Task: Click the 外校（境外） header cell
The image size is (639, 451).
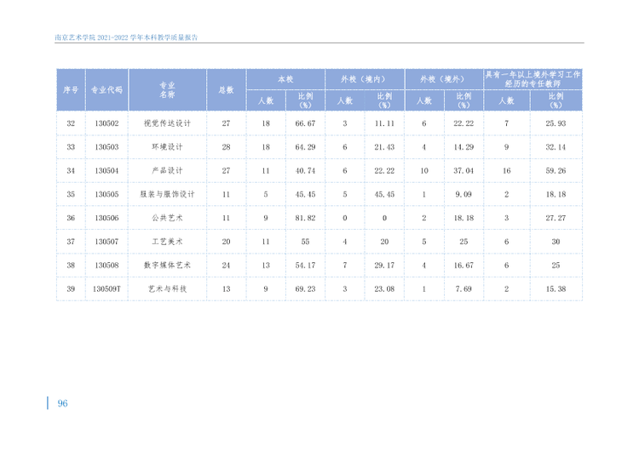Action: [x=444, y=79]
